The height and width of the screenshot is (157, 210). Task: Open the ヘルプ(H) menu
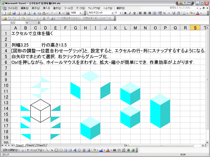(108, 8)
